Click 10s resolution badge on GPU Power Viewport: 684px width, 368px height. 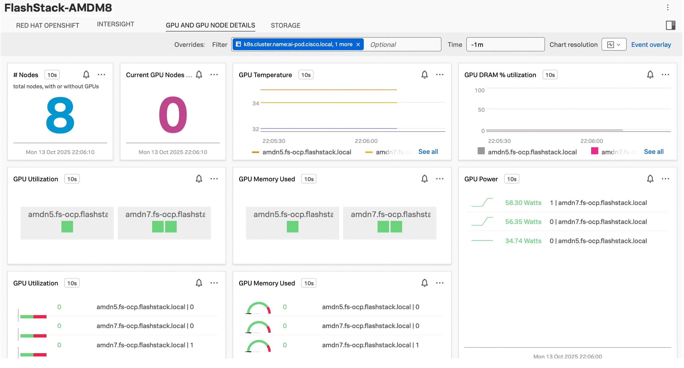click(511, 179)
